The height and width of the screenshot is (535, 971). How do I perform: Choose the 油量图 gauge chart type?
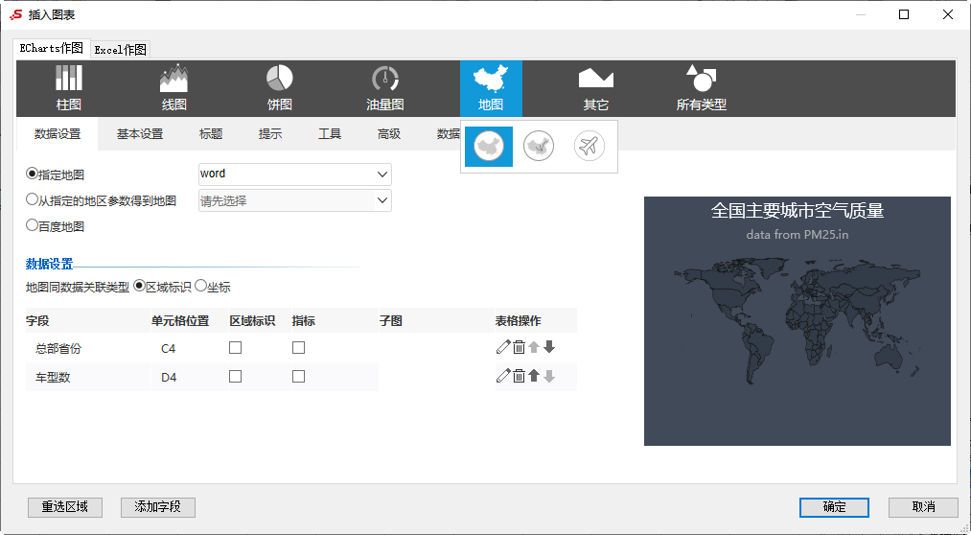pyautogui.click(x=384, y=88)
